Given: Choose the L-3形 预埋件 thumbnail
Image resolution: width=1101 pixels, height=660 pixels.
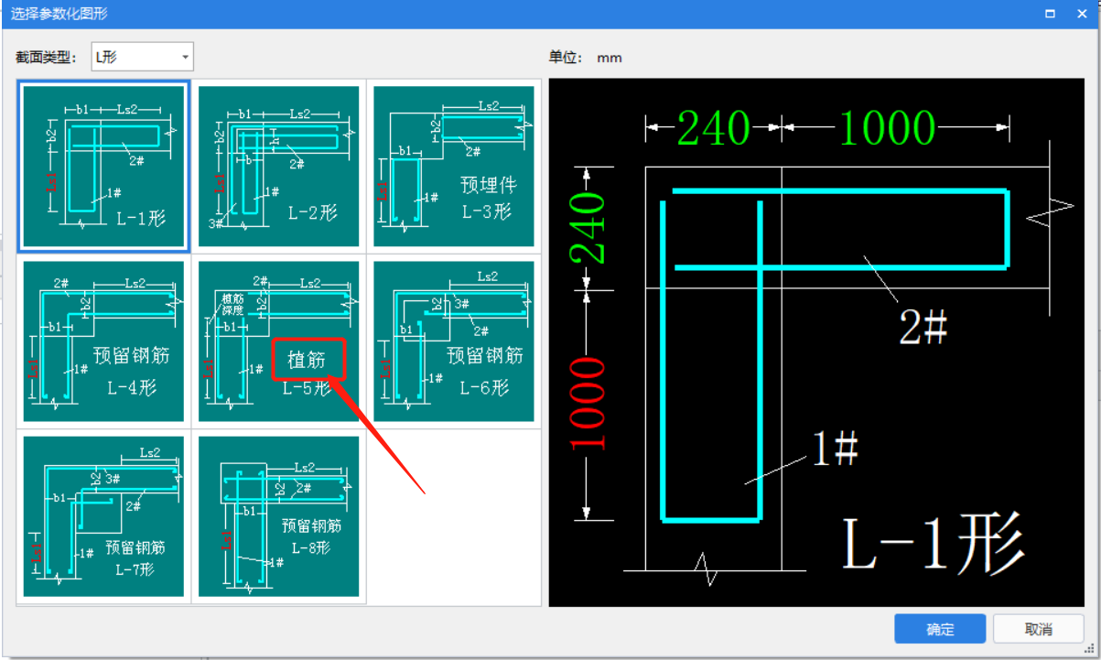Looking at the screenshot, I should [x=454, y=166].
